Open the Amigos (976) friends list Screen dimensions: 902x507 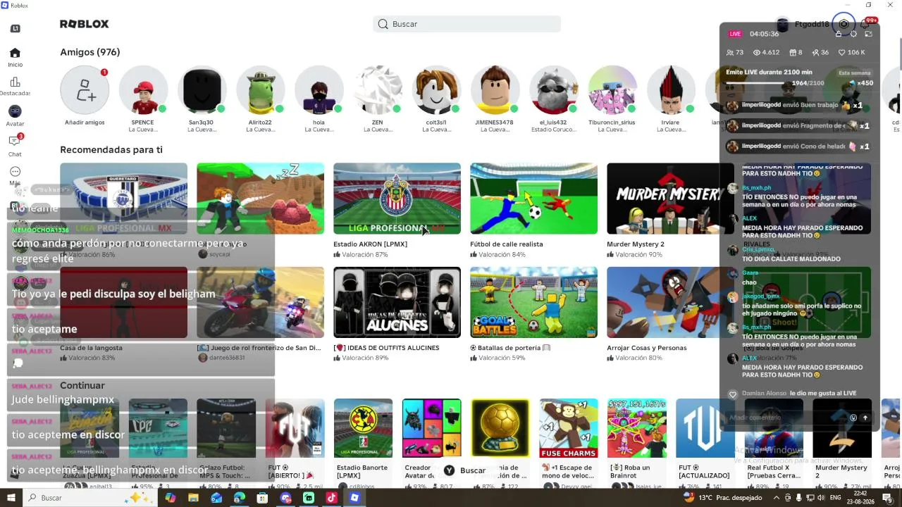tap(90, 52)
